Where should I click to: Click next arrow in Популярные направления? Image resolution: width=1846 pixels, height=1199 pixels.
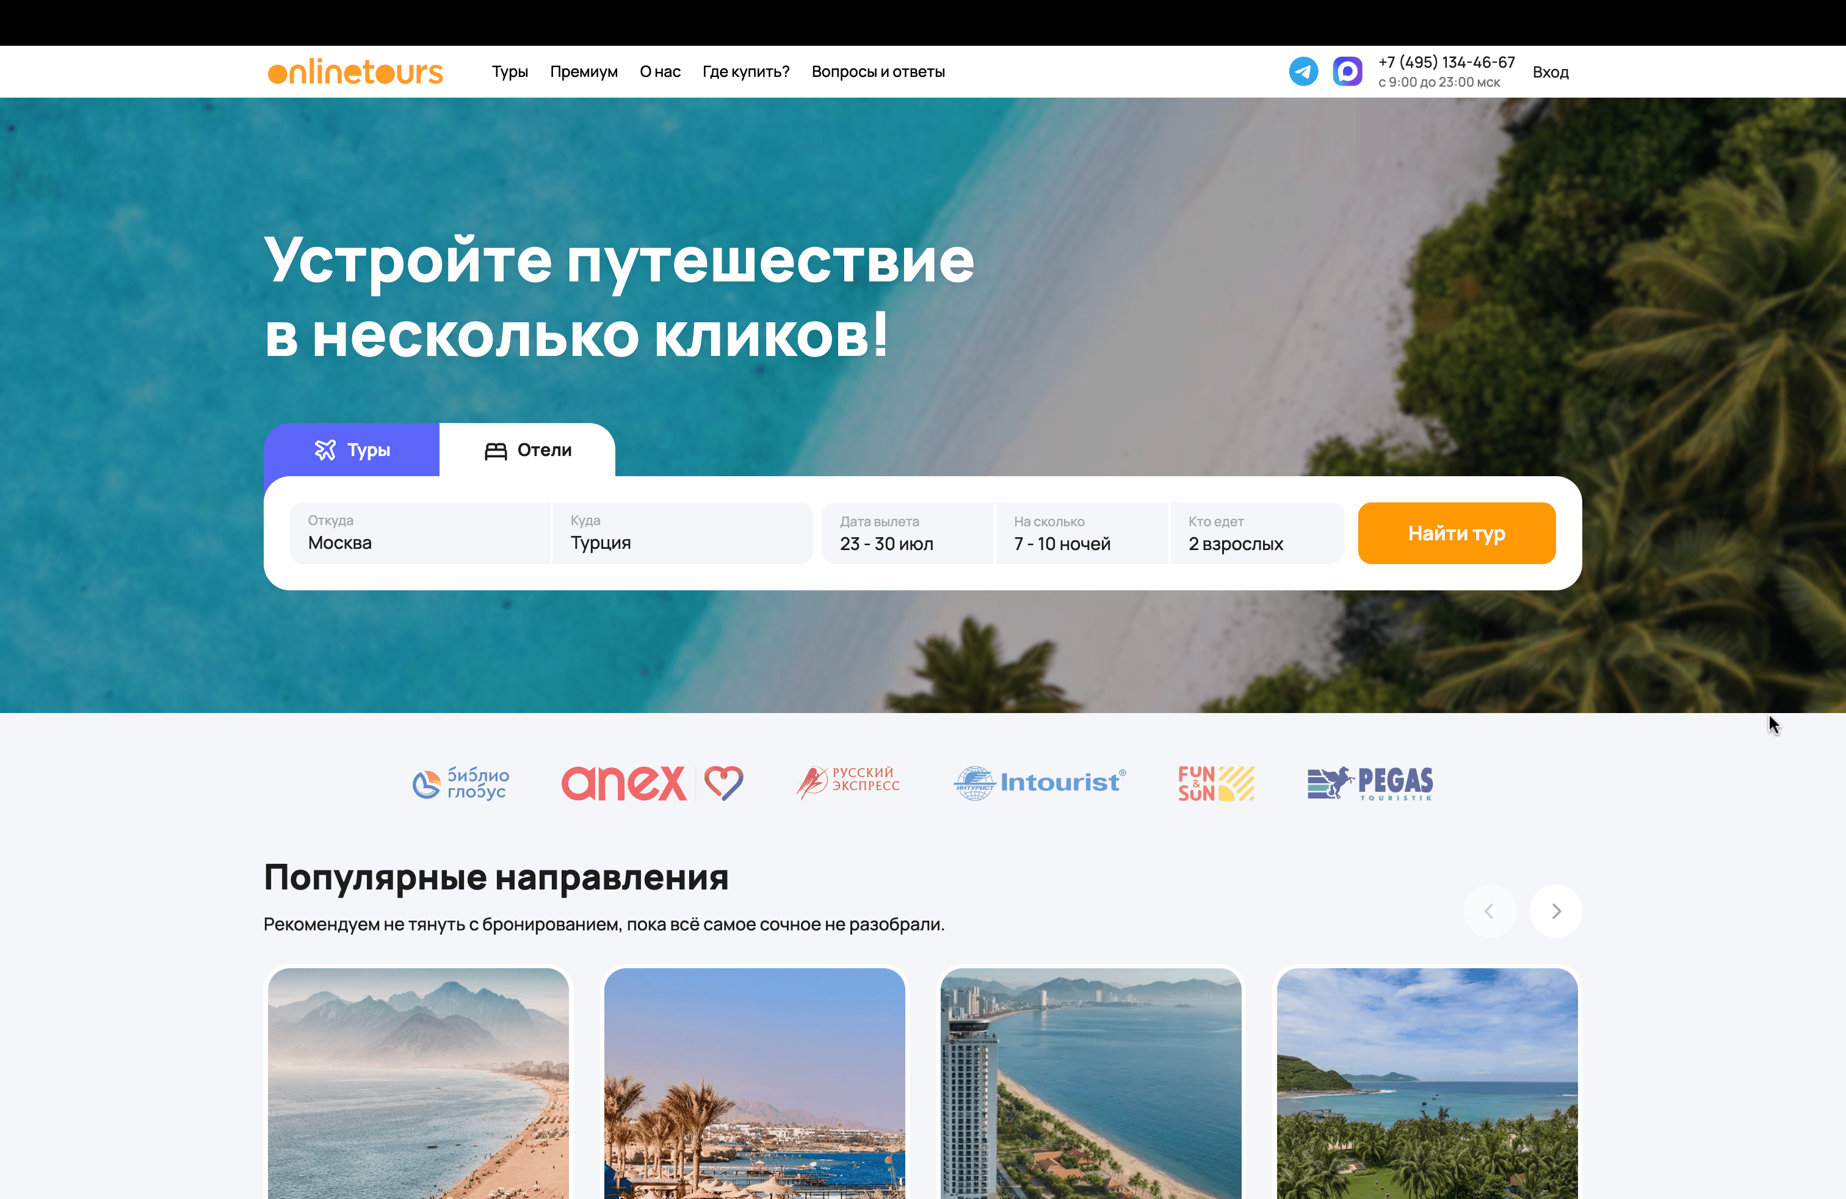pos(1555,910)
